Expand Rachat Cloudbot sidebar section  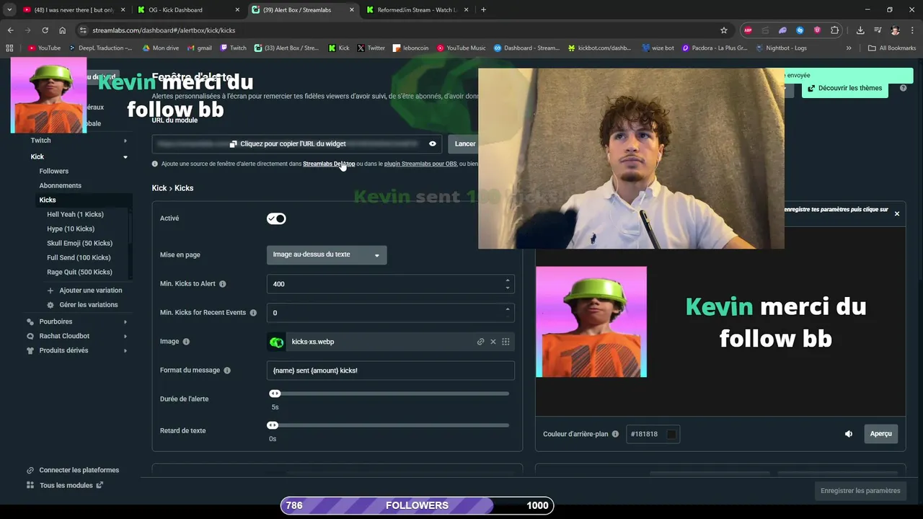[125, 336]
